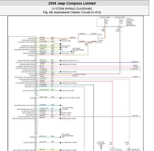
Task: Select the "SECONDARY UNLOCK DRIVER" pin label
Action: pos(26,42)
